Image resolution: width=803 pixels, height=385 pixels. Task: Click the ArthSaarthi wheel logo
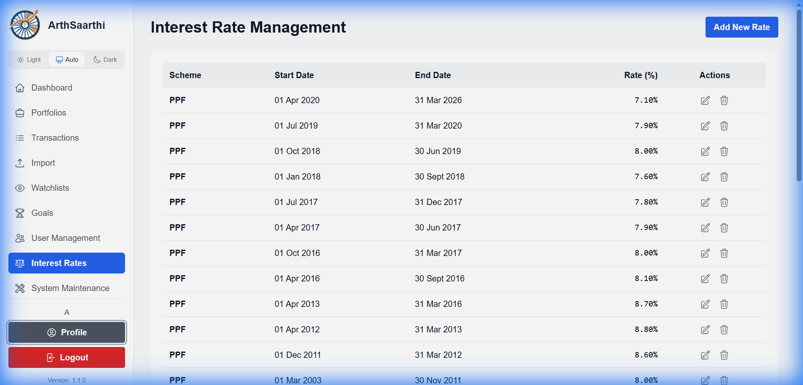pos(24,25)
